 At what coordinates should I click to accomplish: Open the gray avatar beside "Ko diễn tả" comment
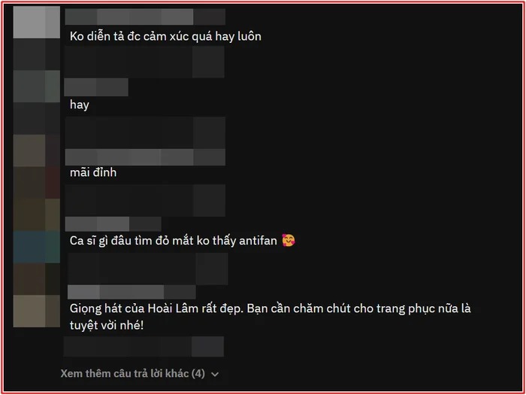(x=37, y=22)
